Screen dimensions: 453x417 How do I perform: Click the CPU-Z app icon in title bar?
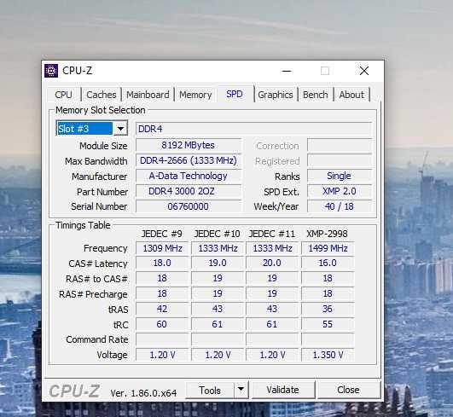click(51, 71)
